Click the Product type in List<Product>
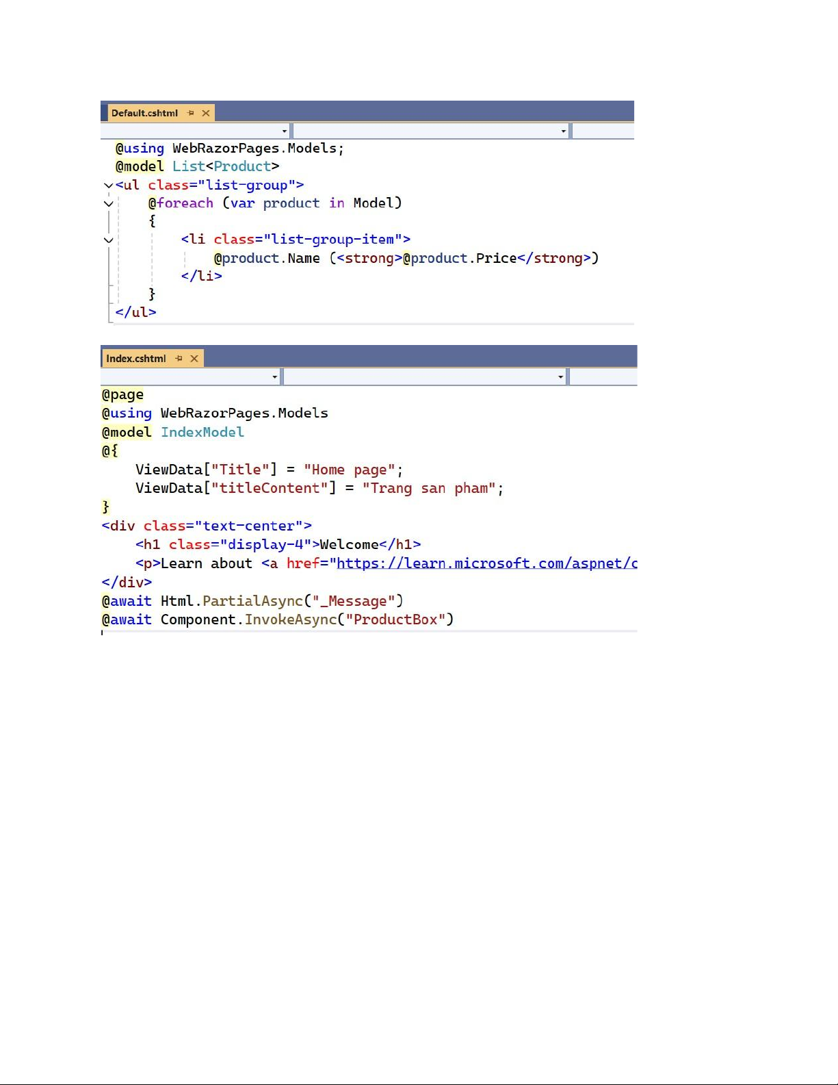Viewport: 838px width, 1085px height. point(242,166)
